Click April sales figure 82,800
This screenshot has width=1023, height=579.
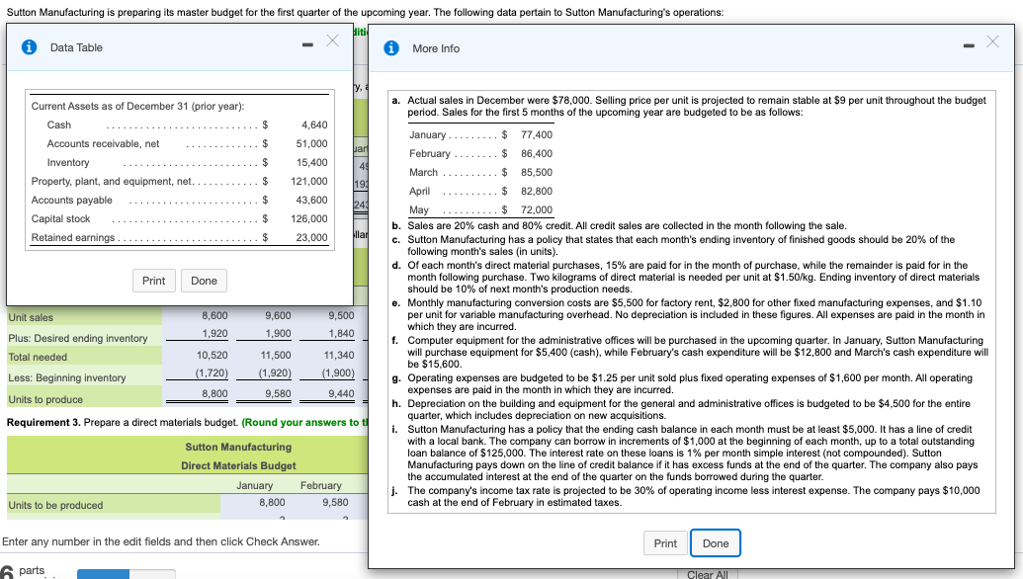coord(537,192)
